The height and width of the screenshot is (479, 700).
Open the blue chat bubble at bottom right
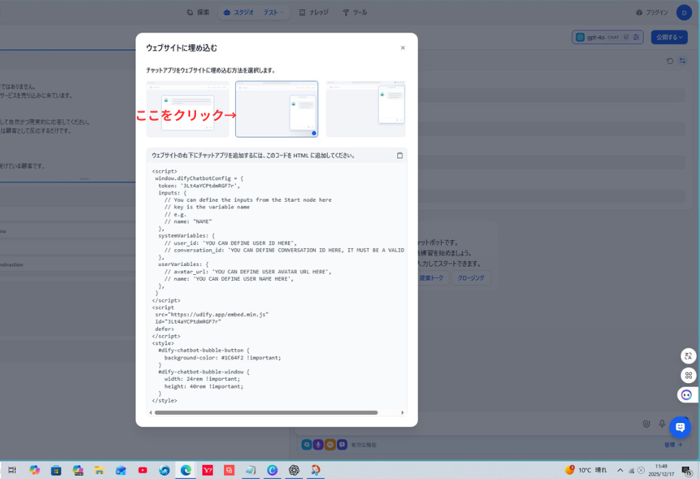[x=679, y=427]
